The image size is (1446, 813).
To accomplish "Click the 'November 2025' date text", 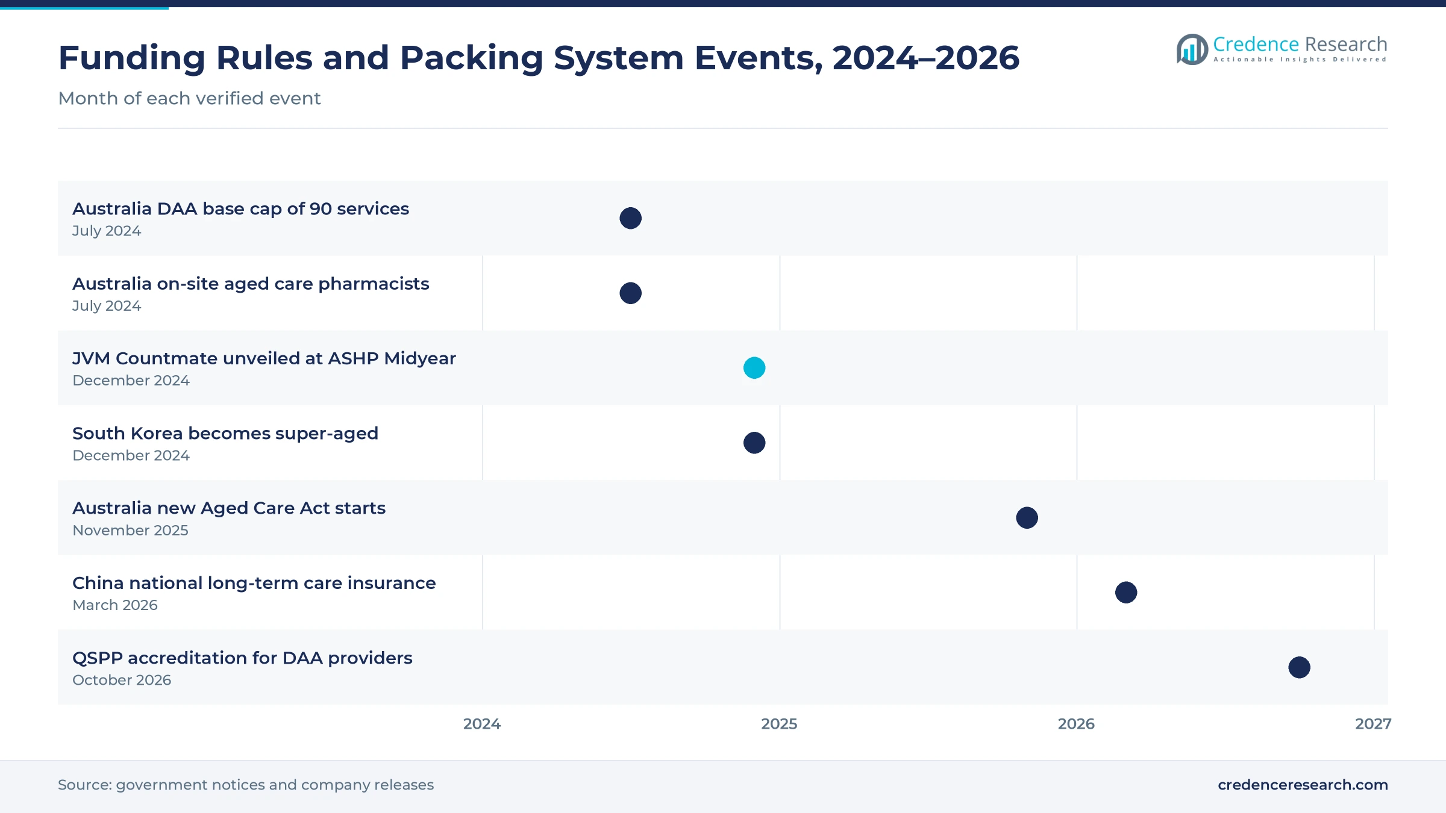I will point(130,531).
